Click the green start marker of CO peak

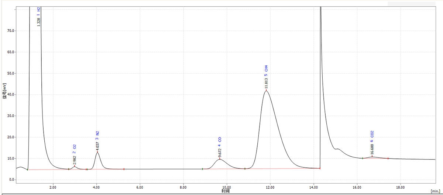202,169
